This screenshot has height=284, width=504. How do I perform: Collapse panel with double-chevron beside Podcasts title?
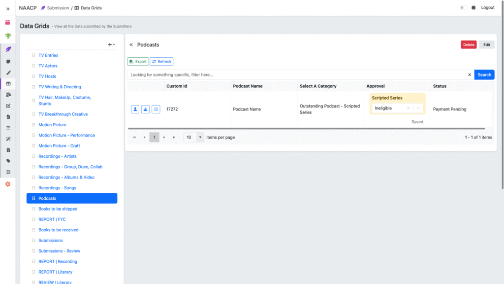click(x=131, y=45)
